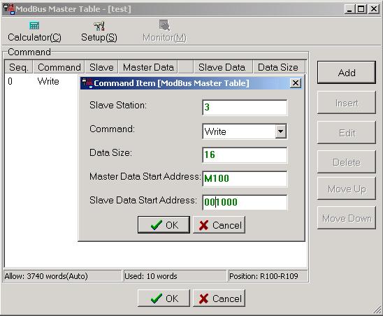This screenshot has width=383, height=316.
Task: Click the 'Position: R100-R109' status text
Action: point(263,276)
